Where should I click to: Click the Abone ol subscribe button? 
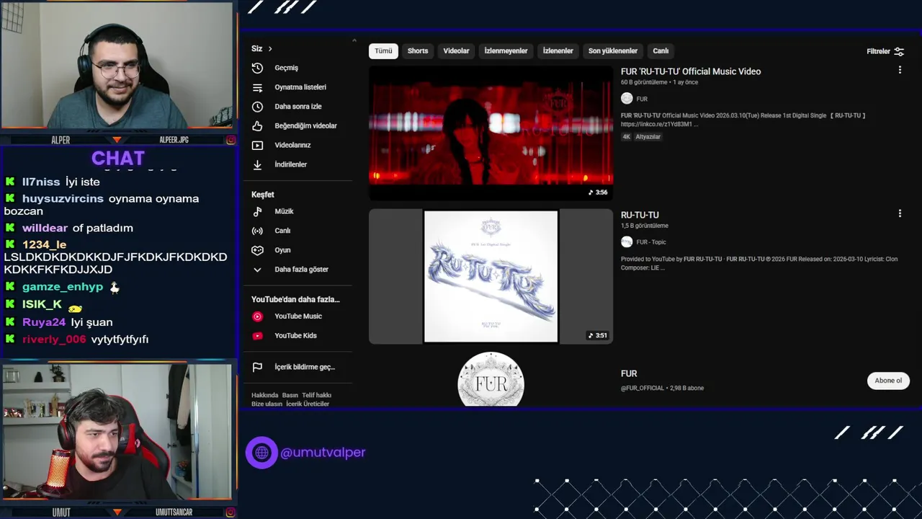pyautogui.click(x=888, y=381)
